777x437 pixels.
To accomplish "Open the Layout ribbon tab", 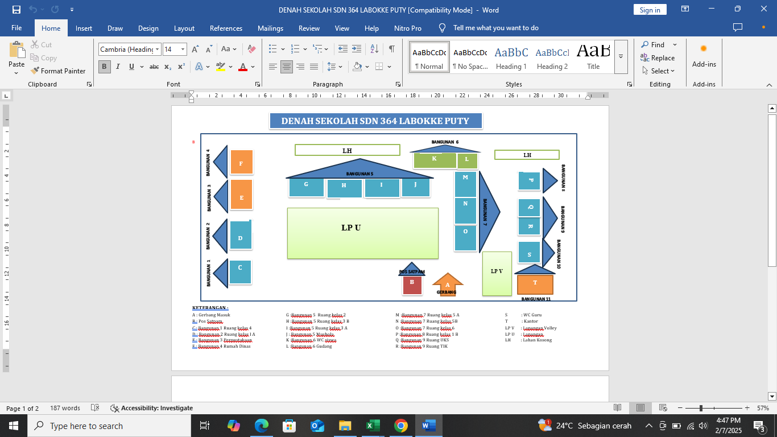I will pos(184,28).
